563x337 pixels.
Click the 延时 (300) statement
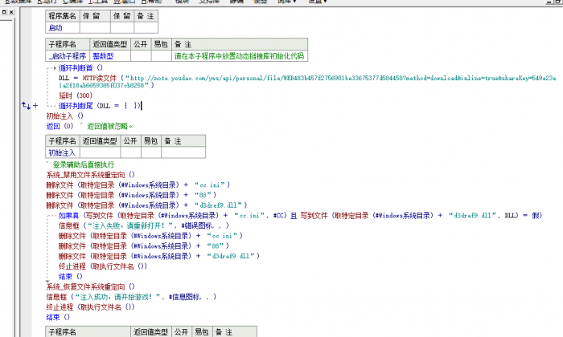pyautogui.click(x=76, y=95)
